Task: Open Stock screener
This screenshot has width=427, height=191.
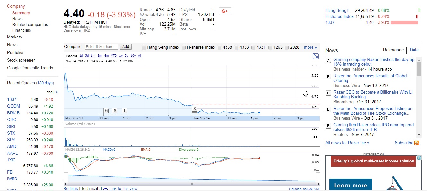Action: pos(21,60)
